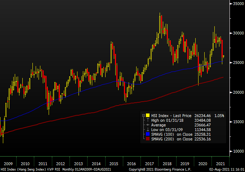Click the 2011 x-axis year label
Screen dimensions: 245x172
(43, 164)
